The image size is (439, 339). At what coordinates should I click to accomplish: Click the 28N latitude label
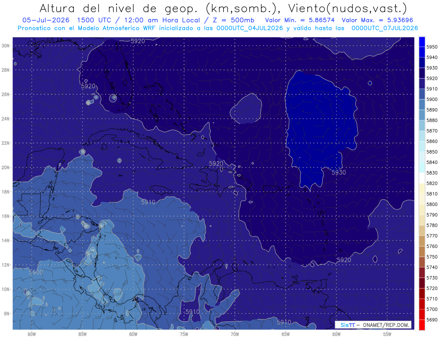(5, 70)
